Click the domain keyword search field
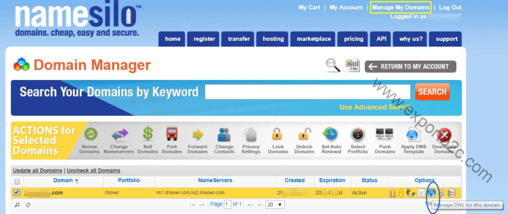Screen dimensions: 508x214 pos(307,92)
